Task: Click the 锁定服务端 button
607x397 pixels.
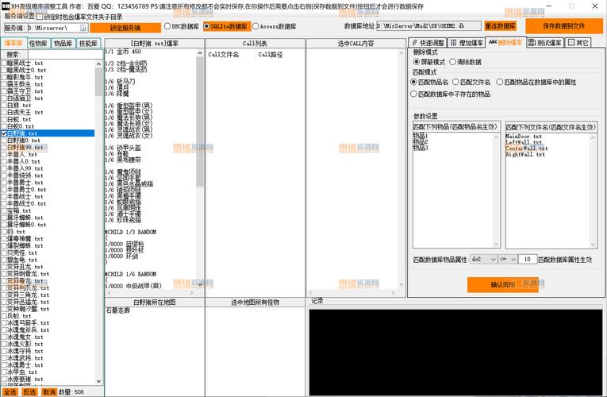Action: (x=125, y=28)
